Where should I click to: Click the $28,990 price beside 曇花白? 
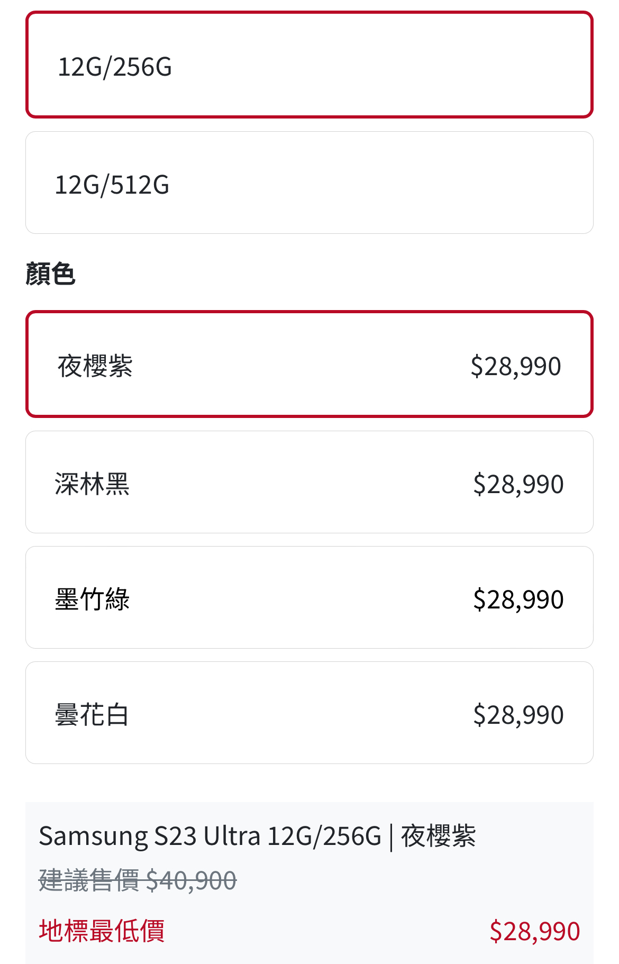[x=518, y=715]
